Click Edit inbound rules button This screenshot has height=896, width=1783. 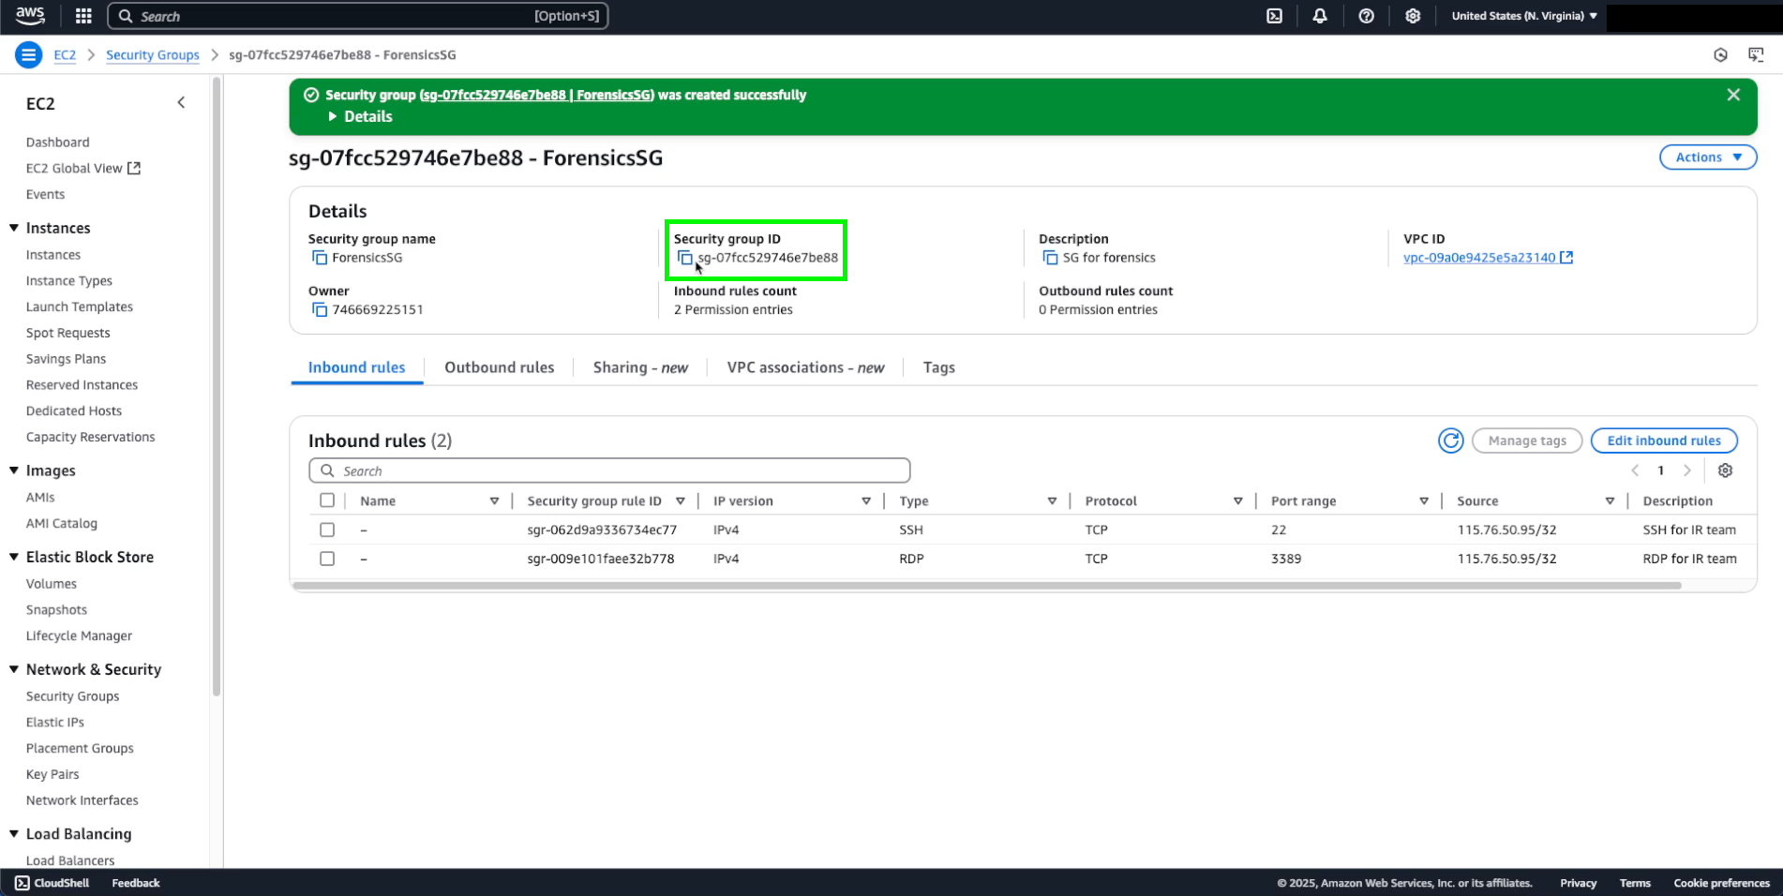coord(1664,441)
